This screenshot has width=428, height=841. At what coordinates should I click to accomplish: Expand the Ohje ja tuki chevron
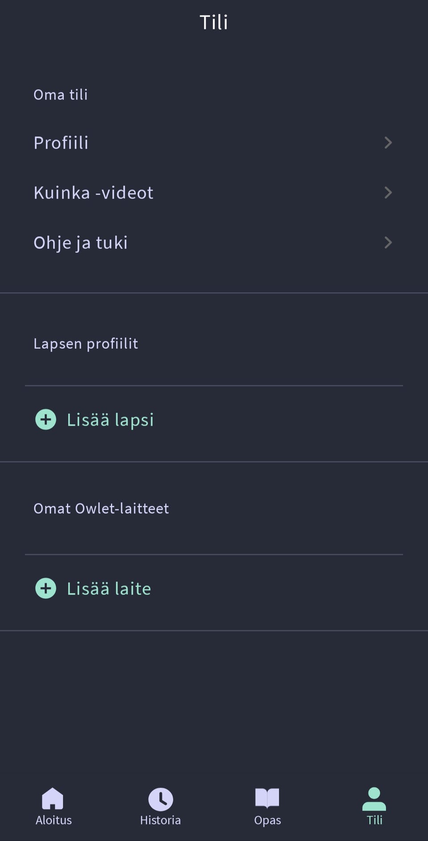388,243
